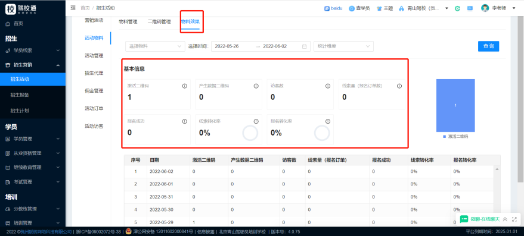Open 查学员 student search
524x236 pixels.
pyautogui.click(x=359, y=8)
